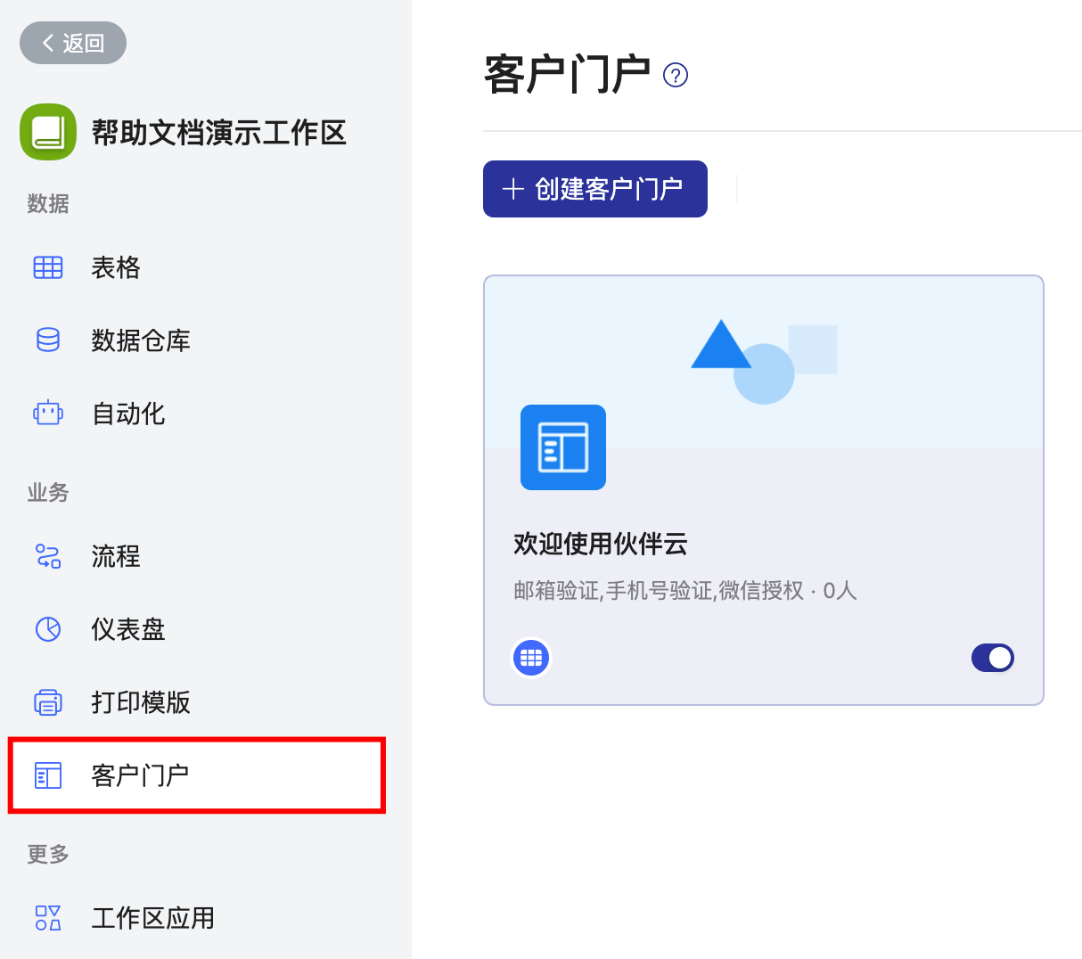
Task: Click the 数据仓库 database icon
Action: tap(48, 340)
